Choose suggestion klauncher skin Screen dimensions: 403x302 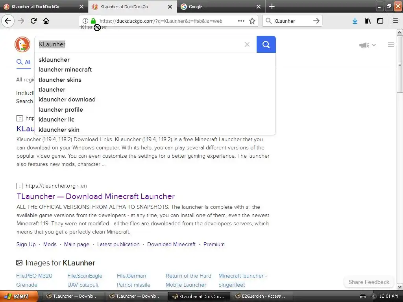[x=155, y=130]
